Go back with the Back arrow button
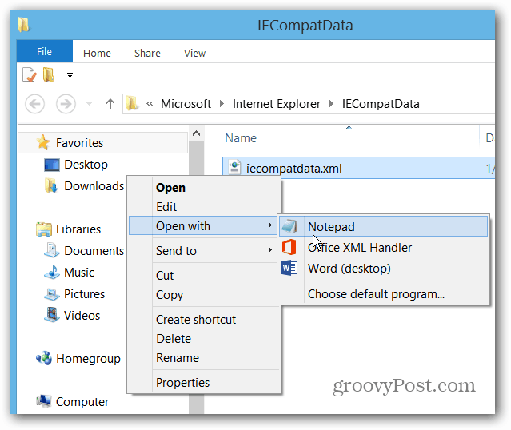Viewport: 511px width, 430px height. [x=35, y=104]
